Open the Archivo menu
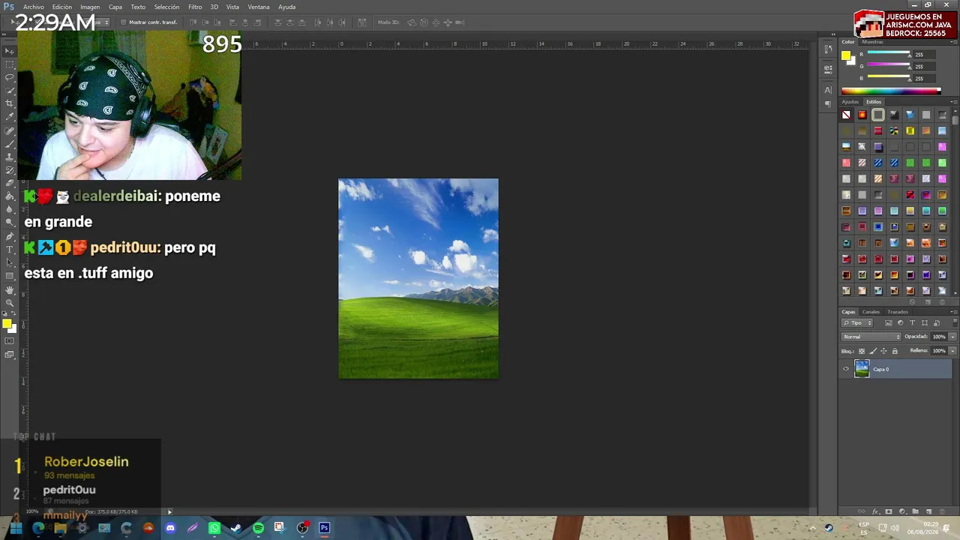The image size is (960, 540). [x=34, y=7]
